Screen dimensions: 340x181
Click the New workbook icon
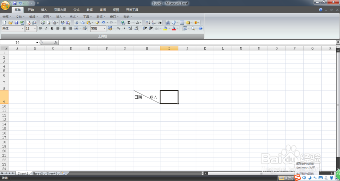(x=4, y=22)
